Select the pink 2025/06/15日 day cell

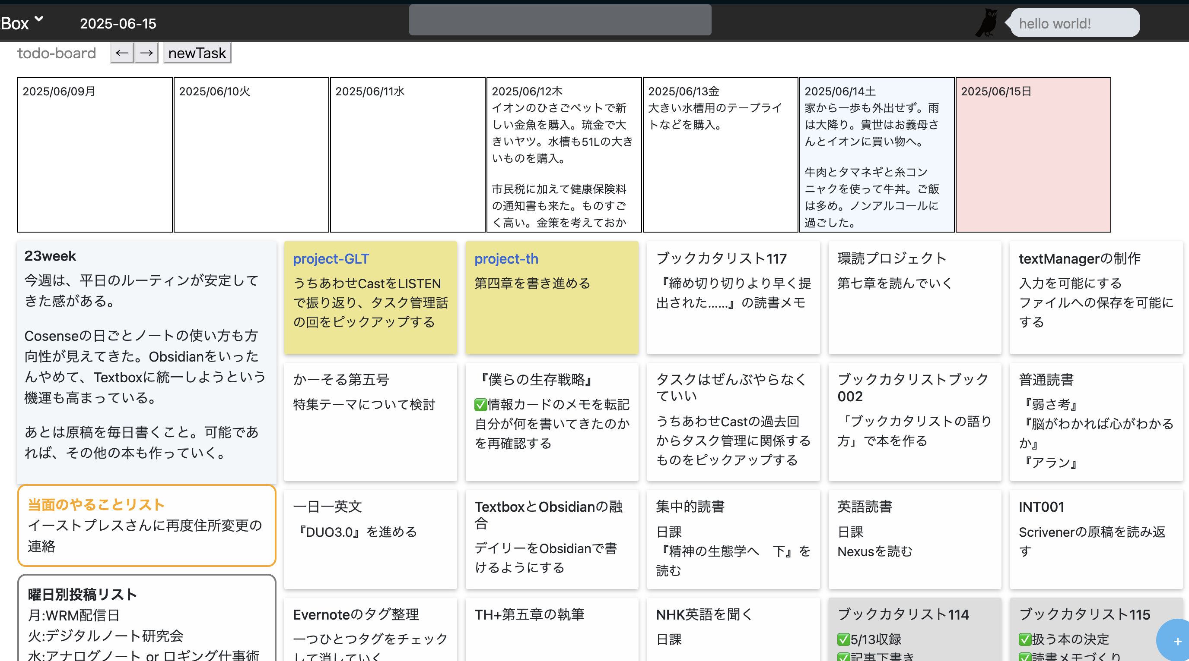[x=1033, y=155]
